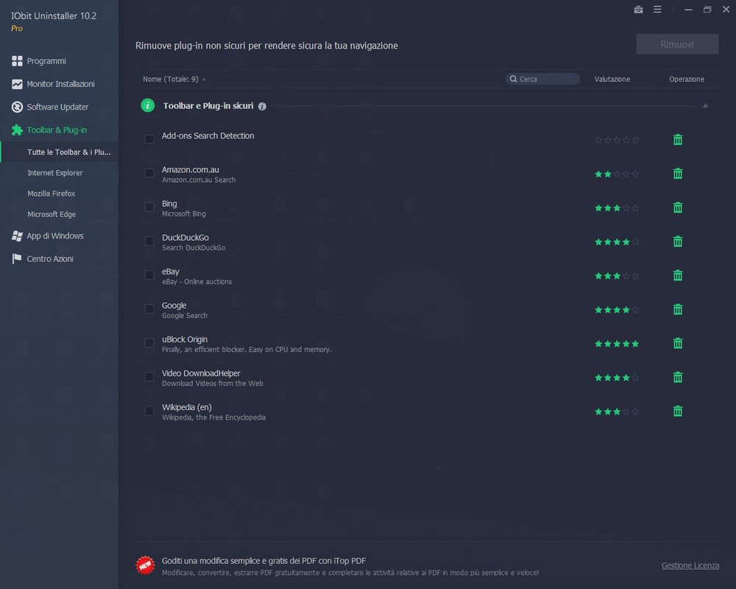Click the Operazione column header
This screenshot has height=589, width=736.
pyautogui.click(x=686, y=79)
